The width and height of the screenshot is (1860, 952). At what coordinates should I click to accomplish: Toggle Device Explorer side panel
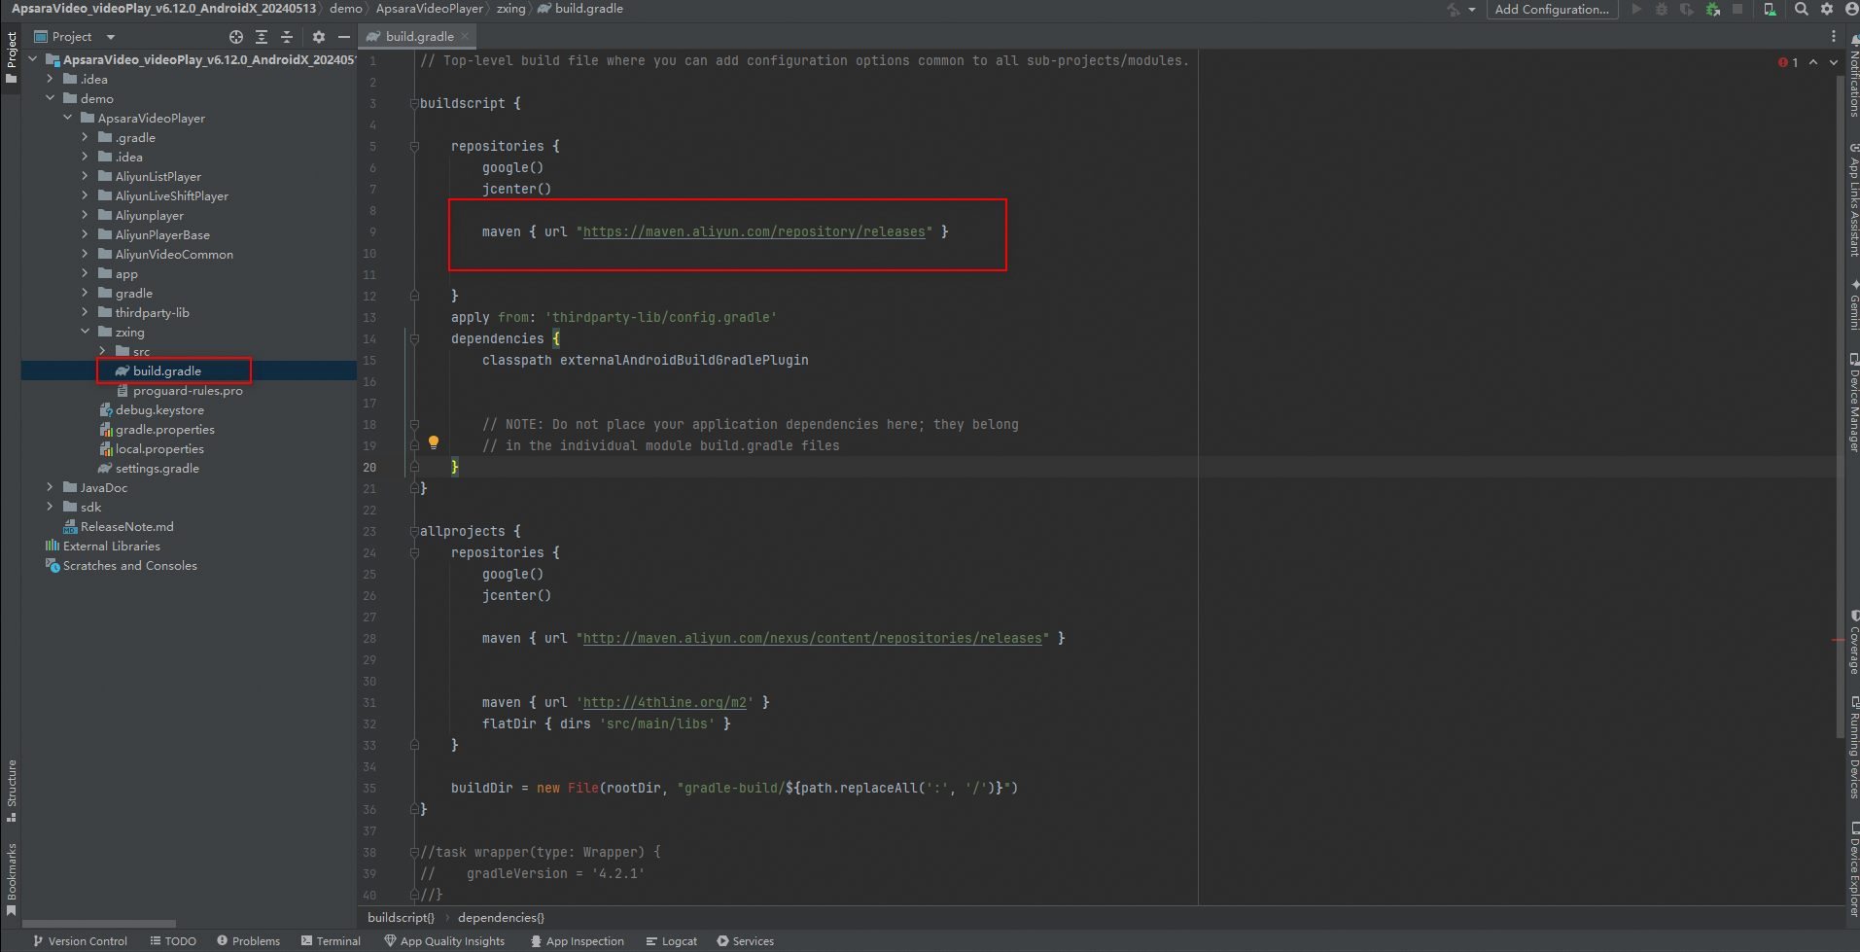pyautogui.click(x=1853, y=868)
